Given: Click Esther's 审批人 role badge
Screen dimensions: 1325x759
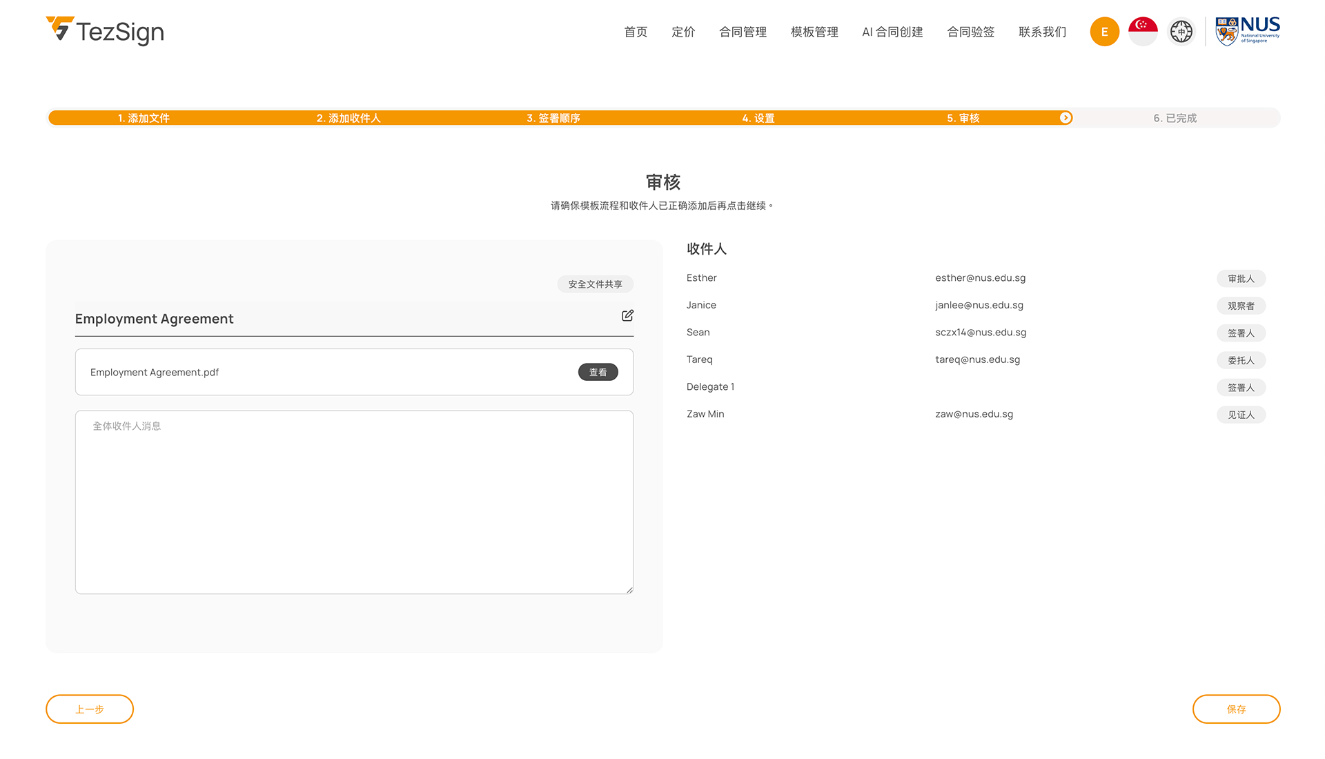Looking at the screenshot, I should pos(1241,279).
